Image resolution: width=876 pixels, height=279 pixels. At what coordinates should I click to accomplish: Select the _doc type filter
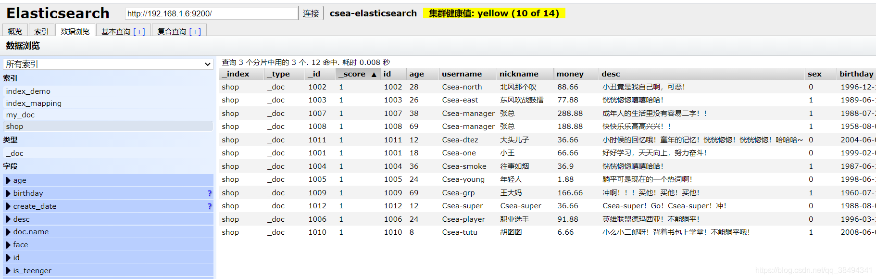click(x=108, y=153)
